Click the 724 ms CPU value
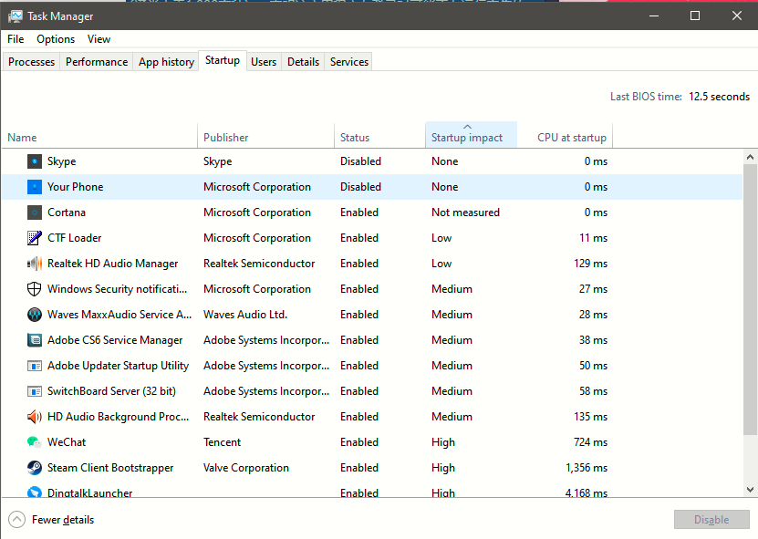This screenshot has width=758, height=539. pos(591,442)
